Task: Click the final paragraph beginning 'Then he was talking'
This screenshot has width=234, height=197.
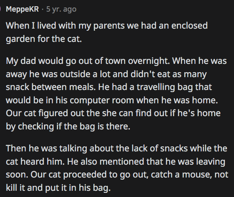Action: coord(117,168)
